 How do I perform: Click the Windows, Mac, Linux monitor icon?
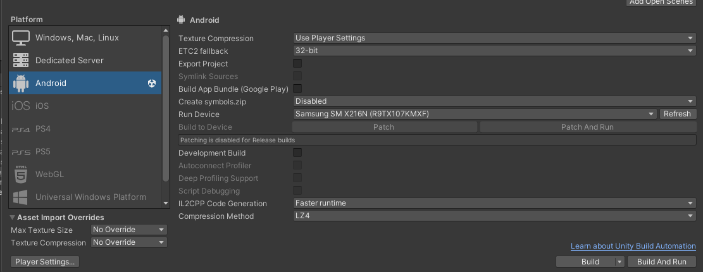21,38
